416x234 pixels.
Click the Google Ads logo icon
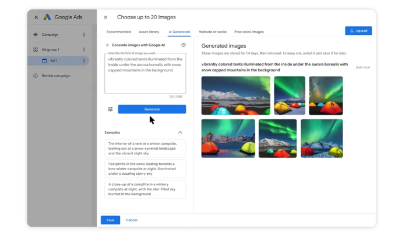pos(47,17)
